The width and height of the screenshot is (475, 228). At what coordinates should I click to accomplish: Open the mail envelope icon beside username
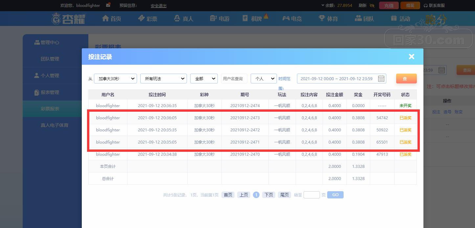point(108,5)
